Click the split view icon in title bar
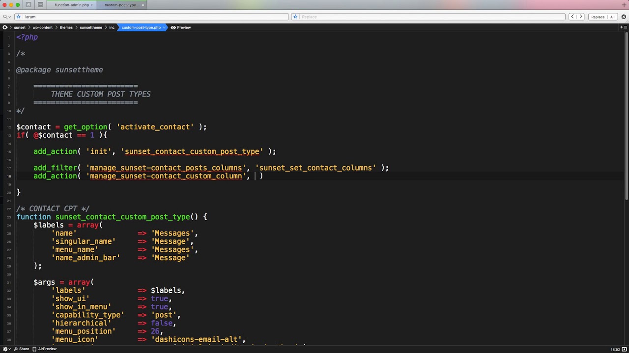Screen dimensions: 629x353 (40, 5)
